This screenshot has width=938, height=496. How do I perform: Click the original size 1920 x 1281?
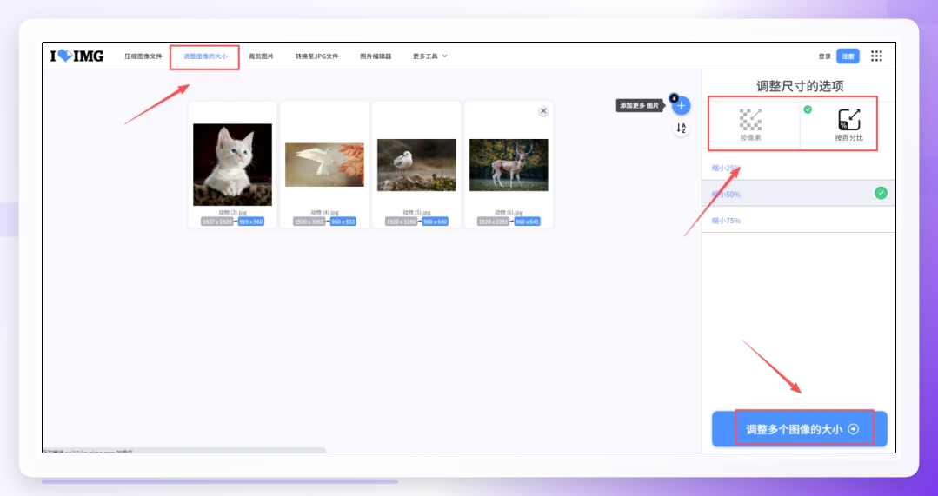click(x=493, y=222)
